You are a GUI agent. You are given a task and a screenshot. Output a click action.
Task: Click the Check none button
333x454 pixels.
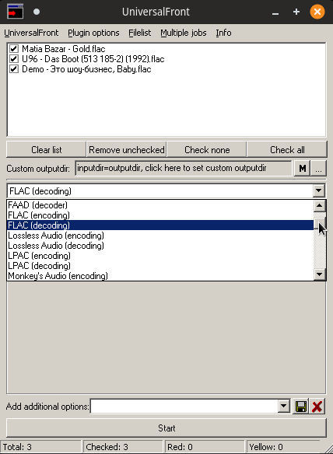pos(207,150)
